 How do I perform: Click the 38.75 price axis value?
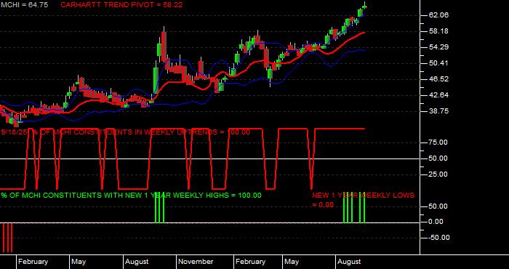(438, 111)
